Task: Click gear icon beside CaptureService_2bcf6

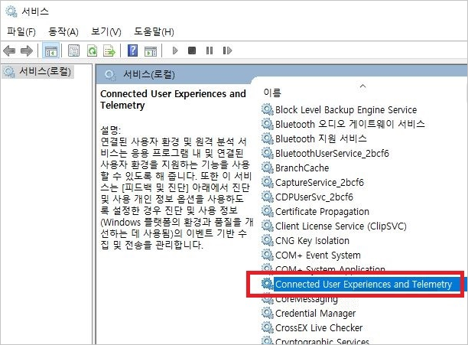Action: [x=268, y=182]
